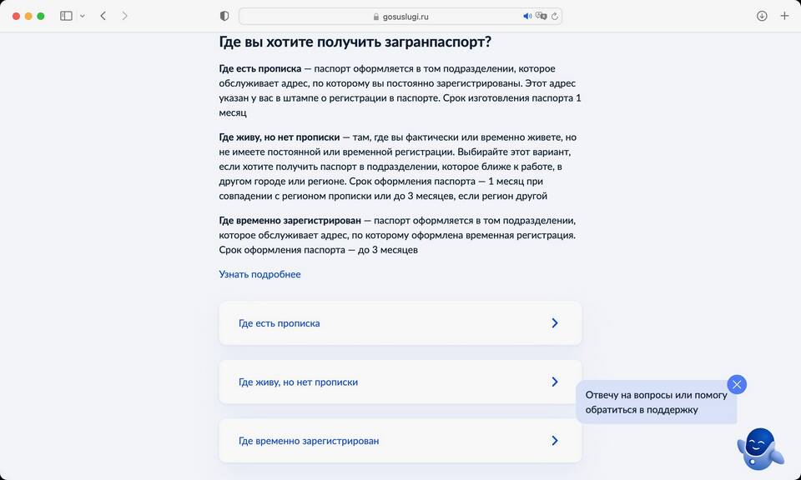
Task: Select the 'Где есть прописка' option
Action: click(280, 323)
